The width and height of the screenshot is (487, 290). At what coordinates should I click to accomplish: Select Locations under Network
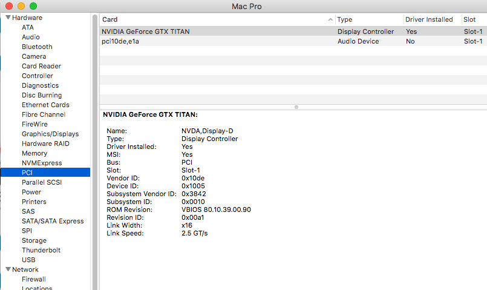(37, 288)
